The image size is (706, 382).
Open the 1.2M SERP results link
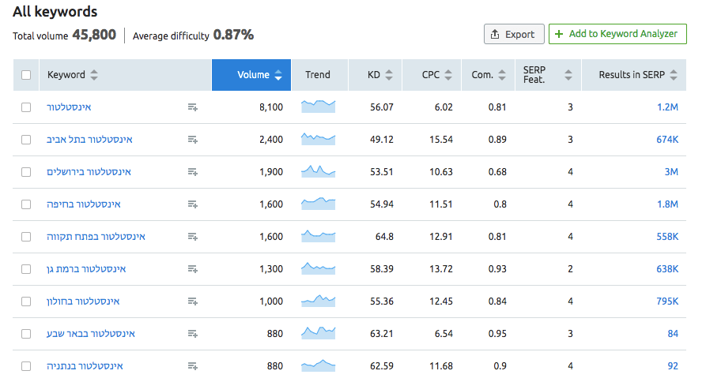pyautogui.click(x=667, y=107)
